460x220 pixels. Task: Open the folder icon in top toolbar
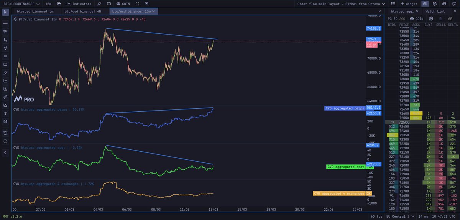(x=109, y=3)
